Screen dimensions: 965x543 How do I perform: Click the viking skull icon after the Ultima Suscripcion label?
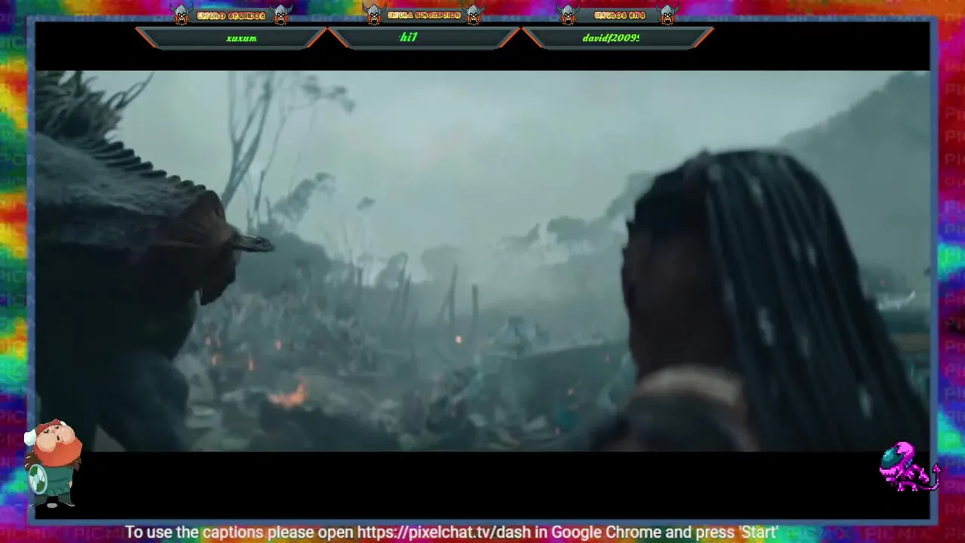coord(473,14)
